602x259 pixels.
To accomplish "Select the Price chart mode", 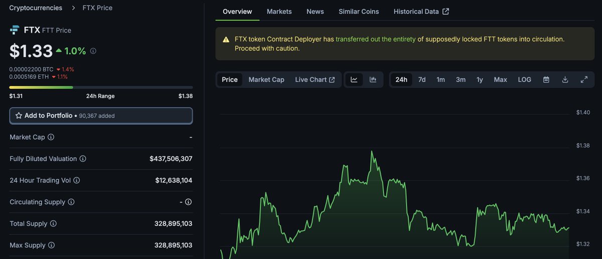I will tap(230, 80).
